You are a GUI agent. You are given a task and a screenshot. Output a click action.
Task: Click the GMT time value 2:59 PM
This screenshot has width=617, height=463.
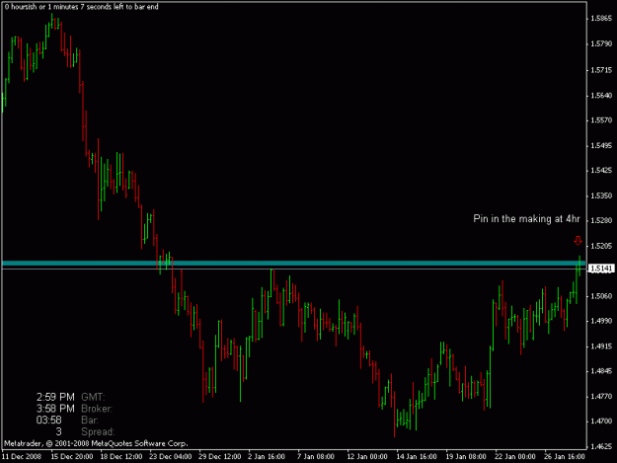pos(55,397)
